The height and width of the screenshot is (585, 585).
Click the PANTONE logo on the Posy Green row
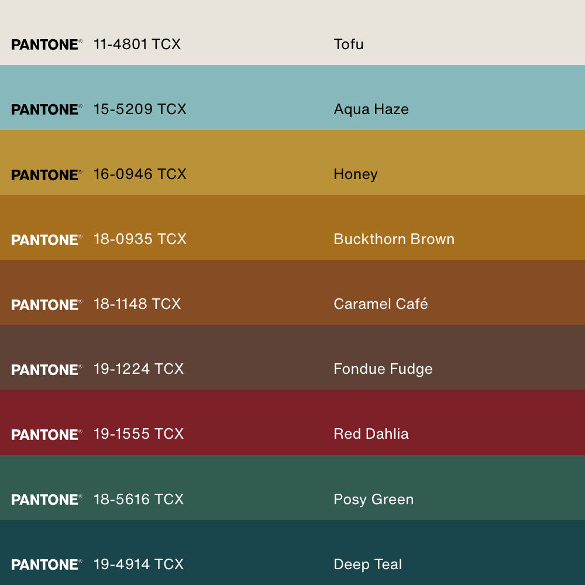(x=46, y=500)
